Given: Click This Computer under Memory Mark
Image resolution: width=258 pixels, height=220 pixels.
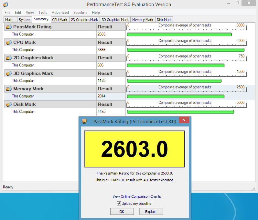Looking at the screenshot, I should click(x=23, y=96).
